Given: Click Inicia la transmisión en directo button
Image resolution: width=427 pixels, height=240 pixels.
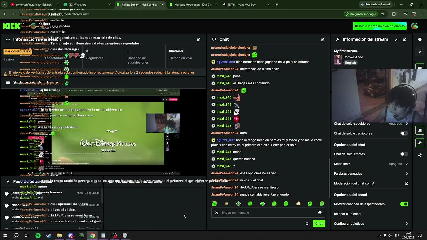Looking at the screenshot, I should (380, 26).
